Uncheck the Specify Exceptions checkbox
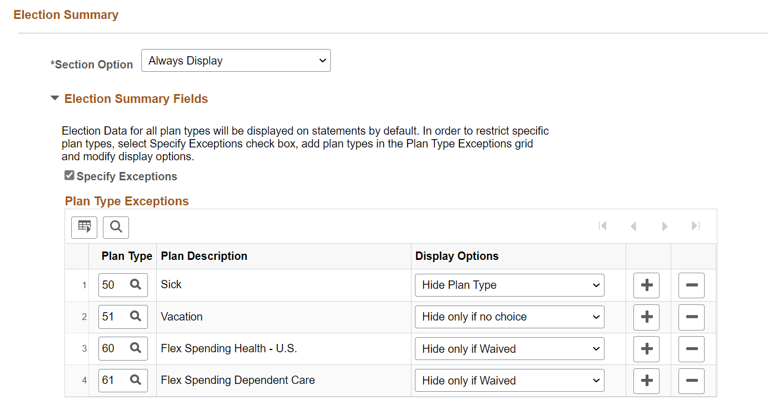 click(70, 176)
